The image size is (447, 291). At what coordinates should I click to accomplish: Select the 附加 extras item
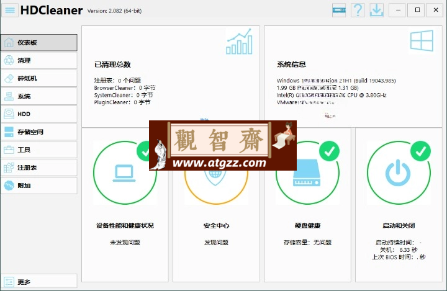(39, 186)
